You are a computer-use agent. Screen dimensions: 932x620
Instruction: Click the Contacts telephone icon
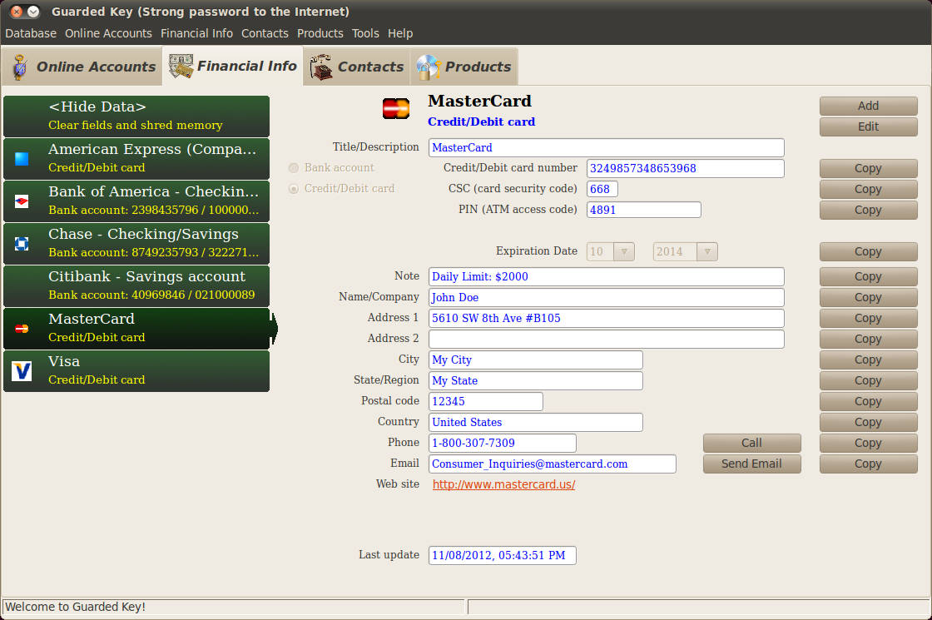click(x=321, y=67)
